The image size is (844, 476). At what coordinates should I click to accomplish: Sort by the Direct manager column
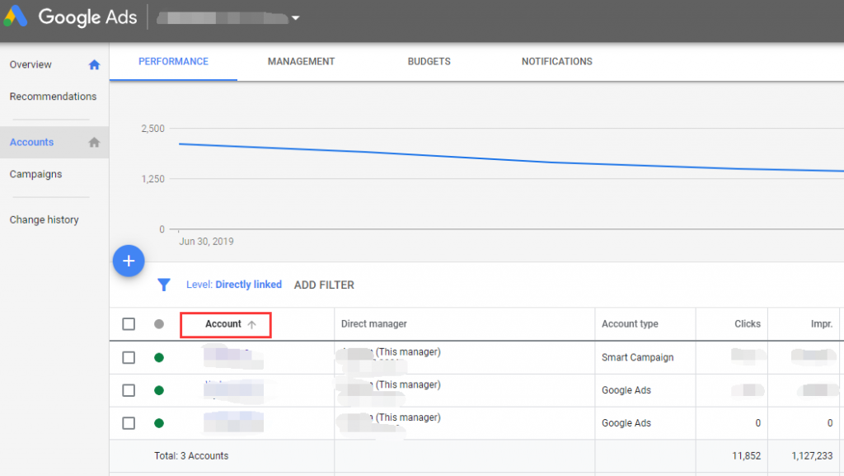[x=373, y=323]
